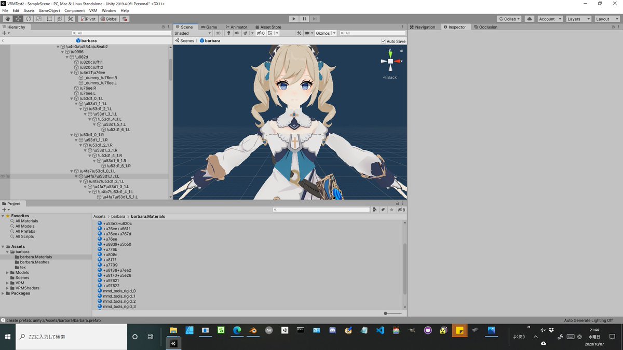623x350 pixels.
Task: Open the Component menu
Action: tap(74, 10)
